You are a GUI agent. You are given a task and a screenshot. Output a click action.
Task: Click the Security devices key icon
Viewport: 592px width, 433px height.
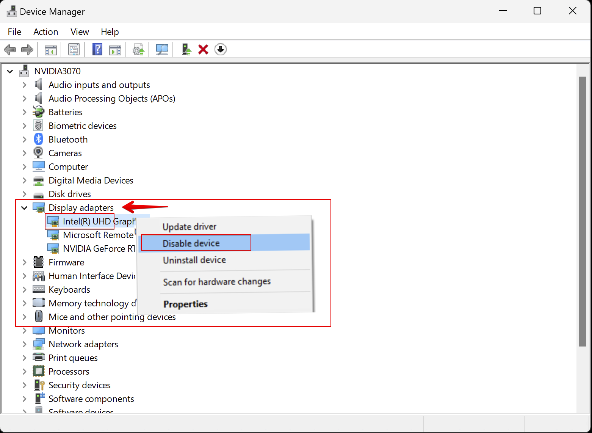[x=39, y=385]
